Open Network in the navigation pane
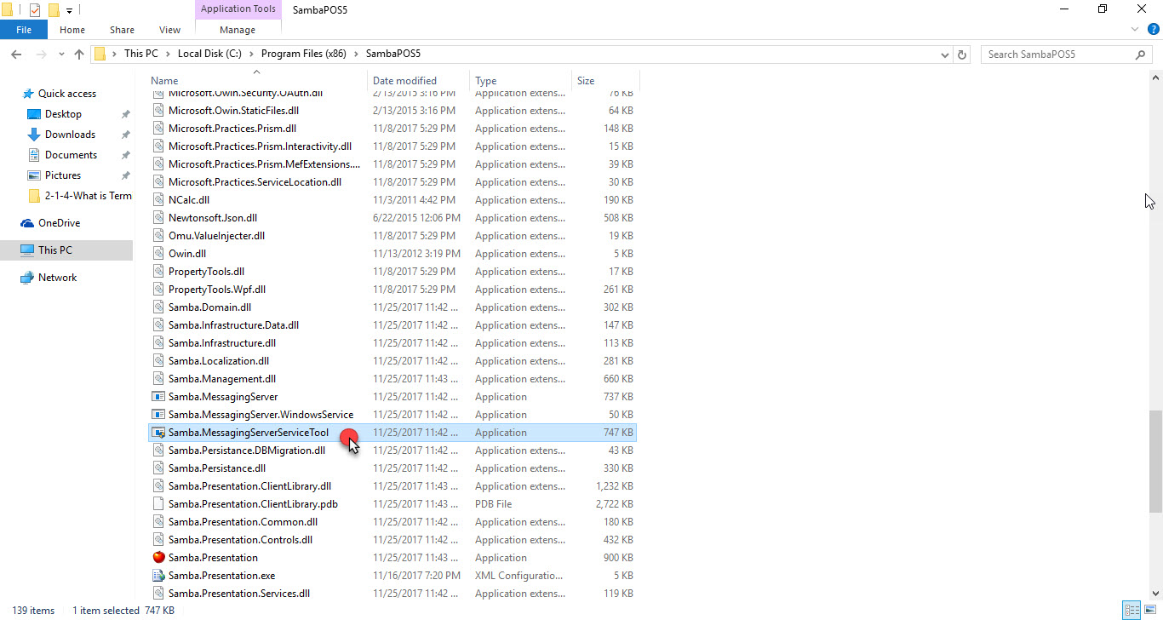 57,278
